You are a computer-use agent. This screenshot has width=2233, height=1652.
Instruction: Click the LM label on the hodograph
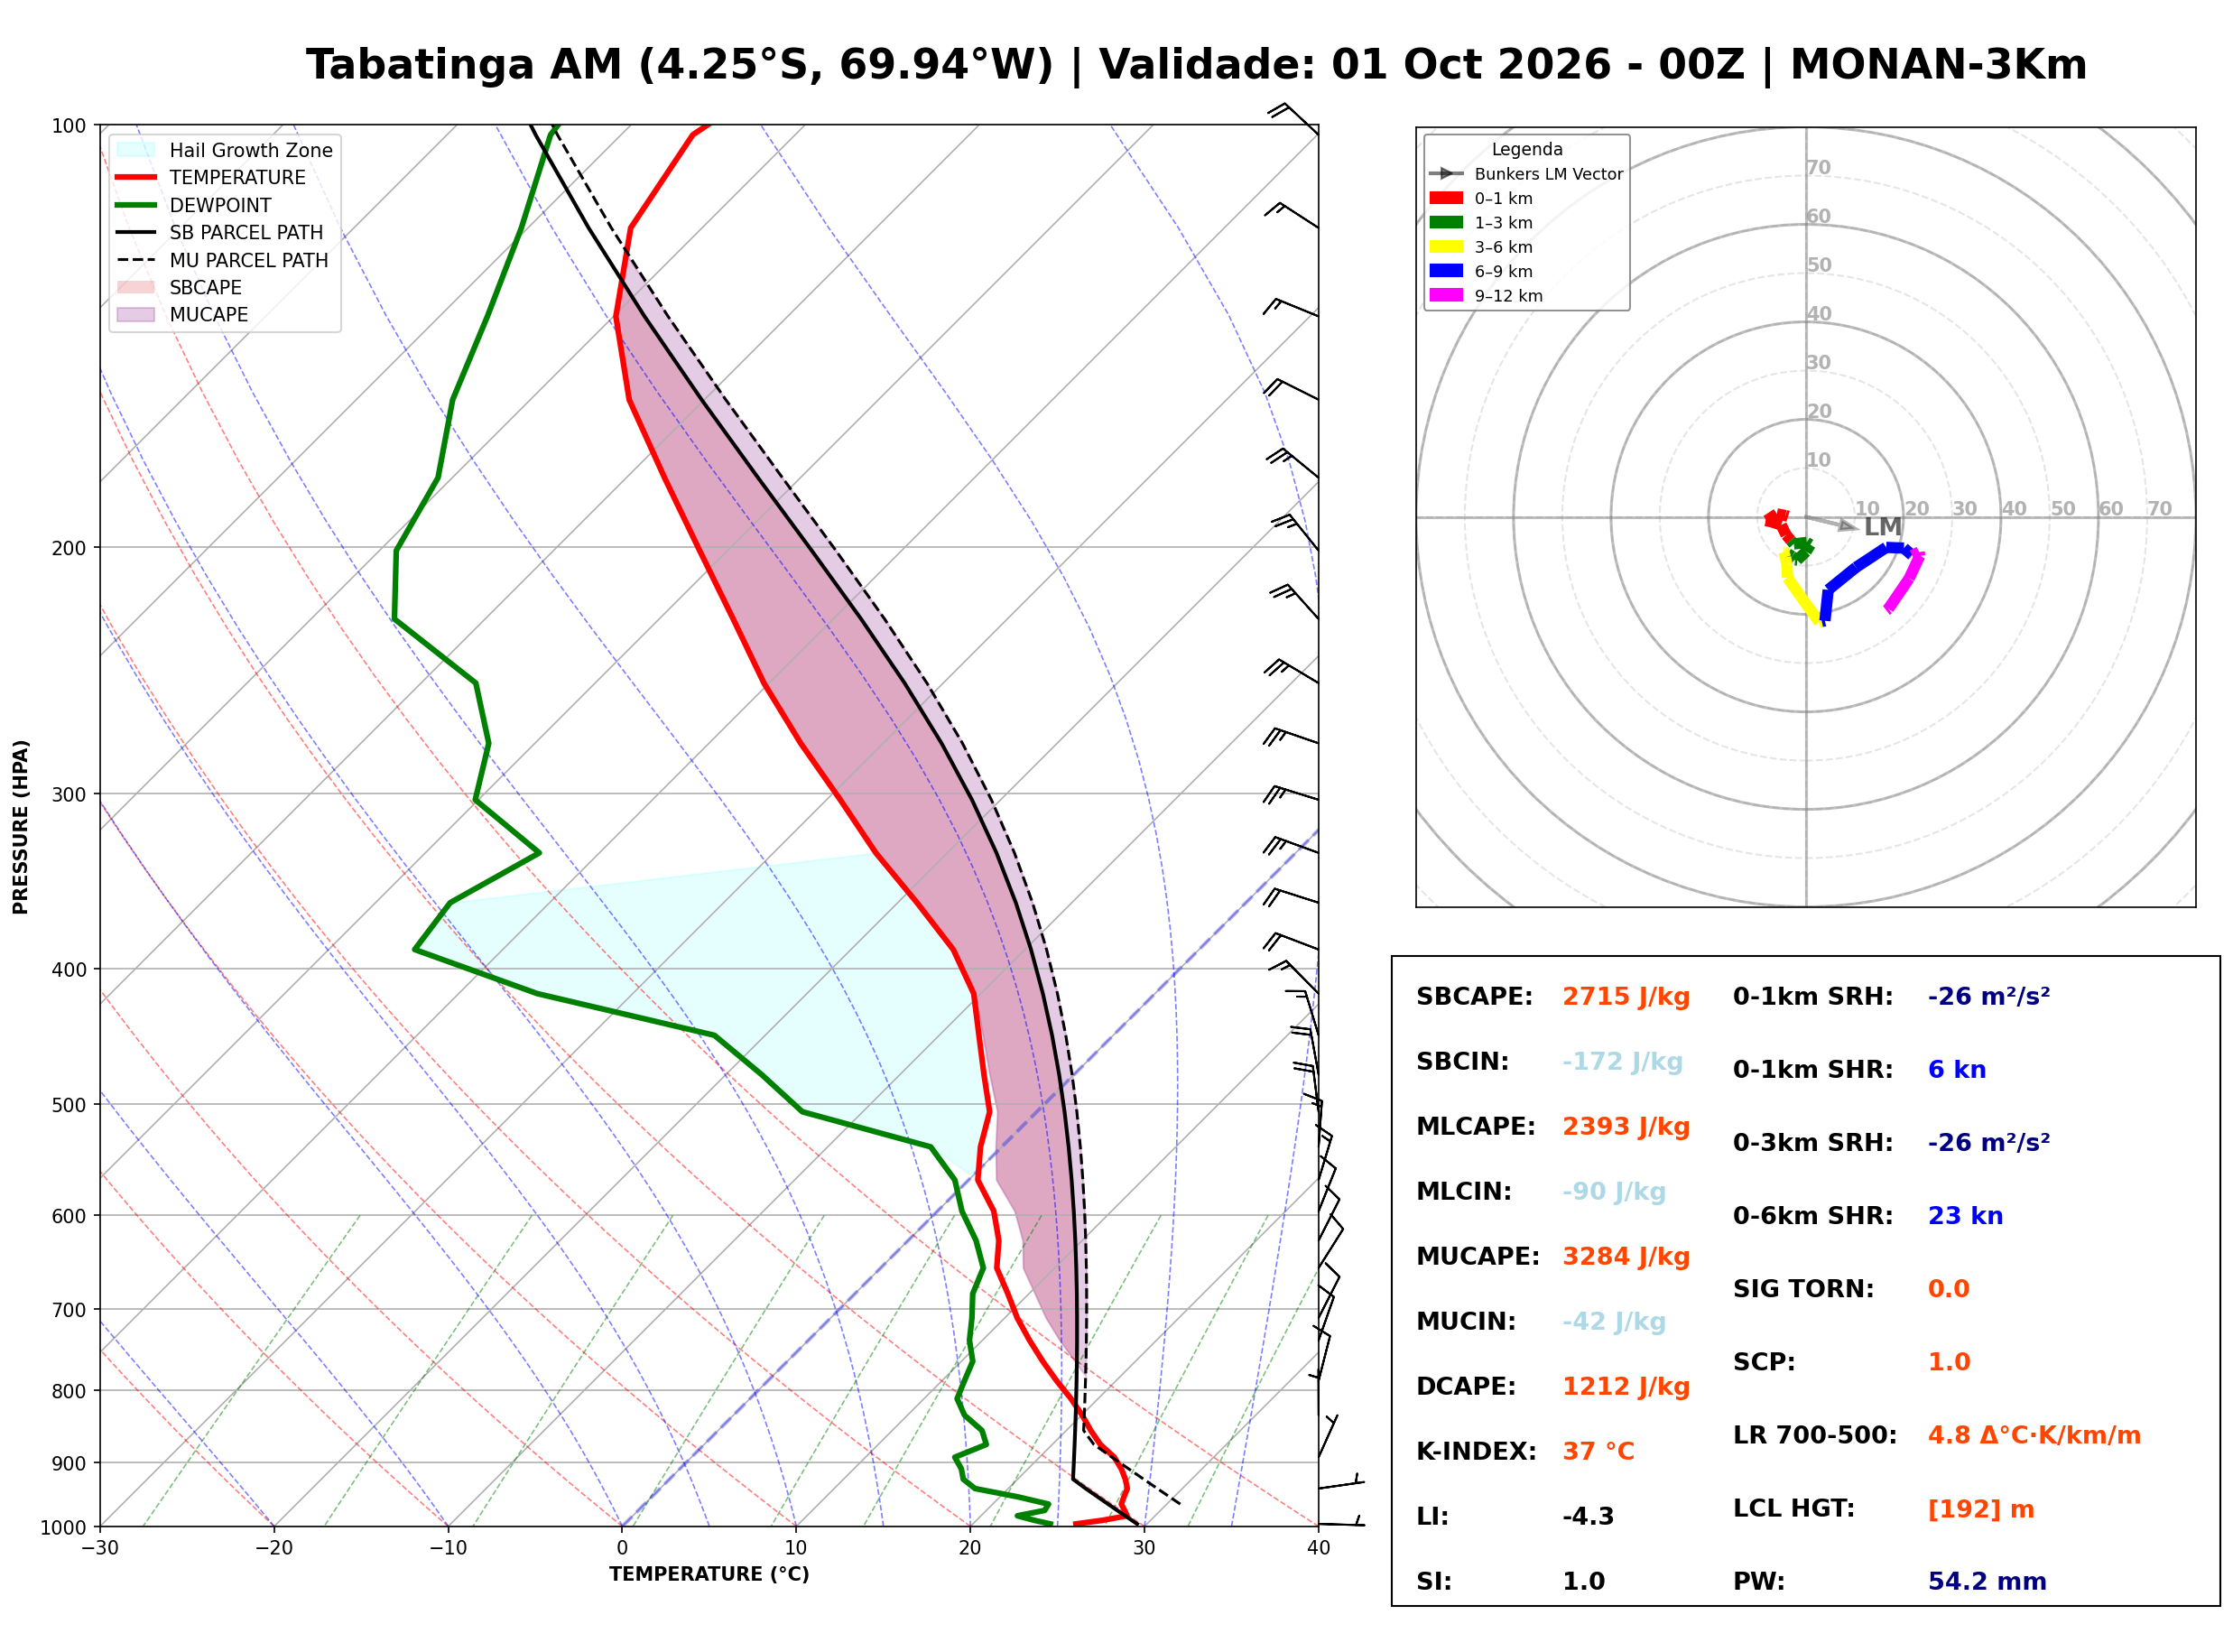[x=1883, y=527]
